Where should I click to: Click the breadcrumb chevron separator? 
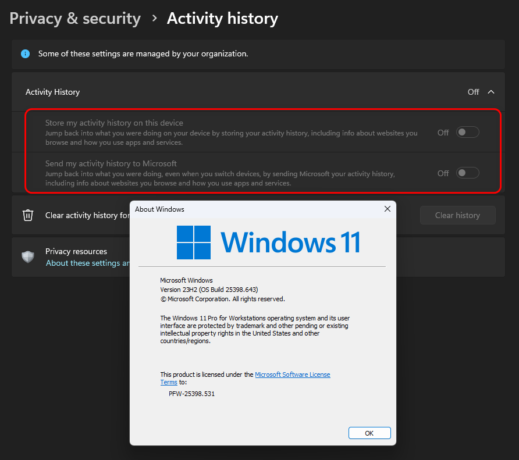point(154,18)
